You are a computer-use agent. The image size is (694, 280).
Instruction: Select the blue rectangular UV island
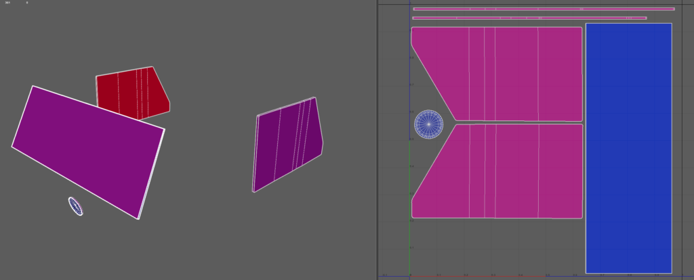[628, 147]
